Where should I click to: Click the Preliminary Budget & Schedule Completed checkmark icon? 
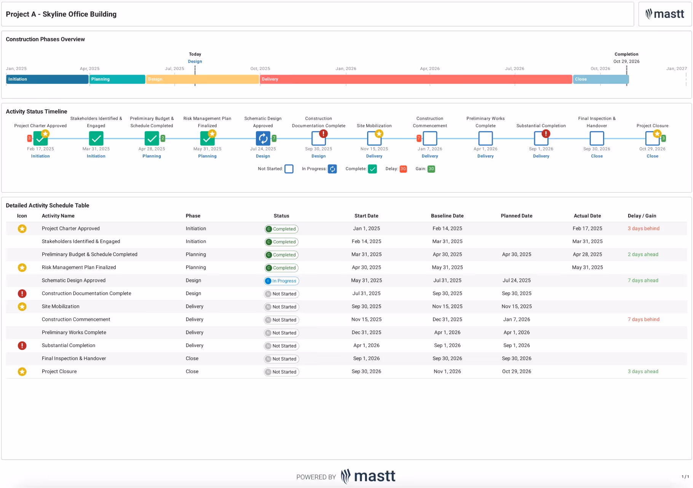coord(152,139)
